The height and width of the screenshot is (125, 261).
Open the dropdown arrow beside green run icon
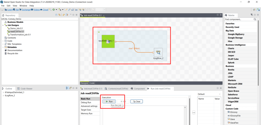(x=56, y=10)
